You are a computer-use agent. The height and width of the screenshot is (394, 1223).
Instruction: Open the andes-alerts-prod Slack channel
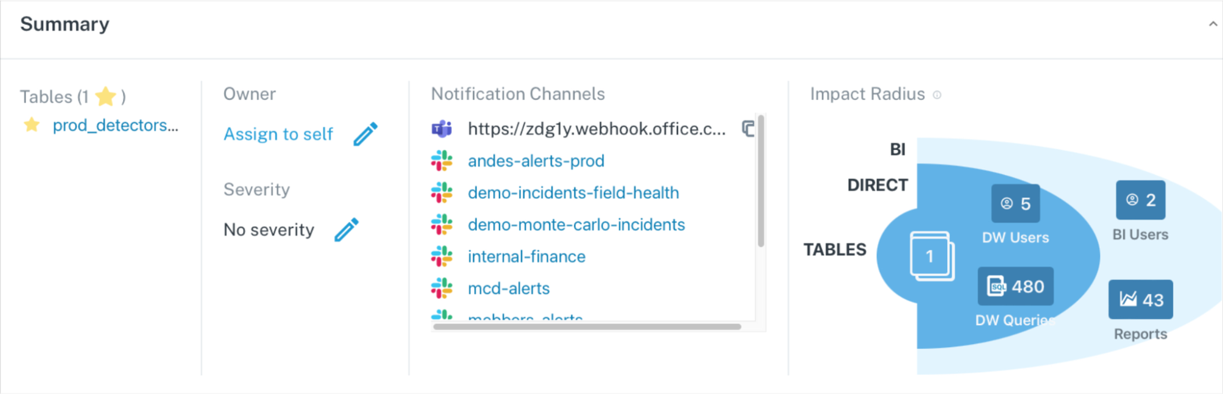pyautogui.click(x=536, y=161)
